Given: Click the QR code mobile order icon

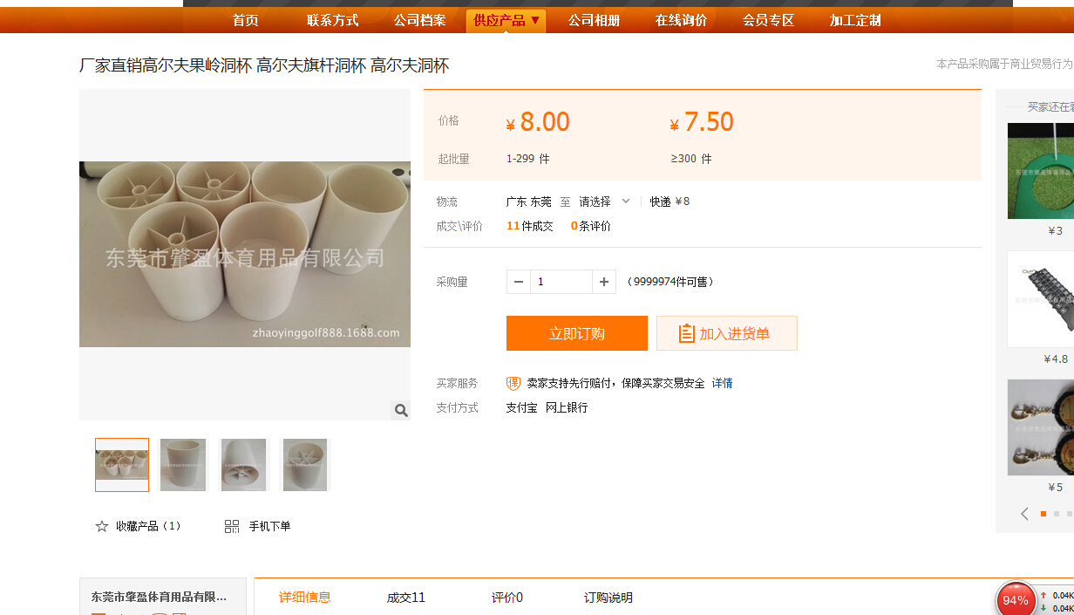Looking at the screenshot, I should click(x=232, y=526).
